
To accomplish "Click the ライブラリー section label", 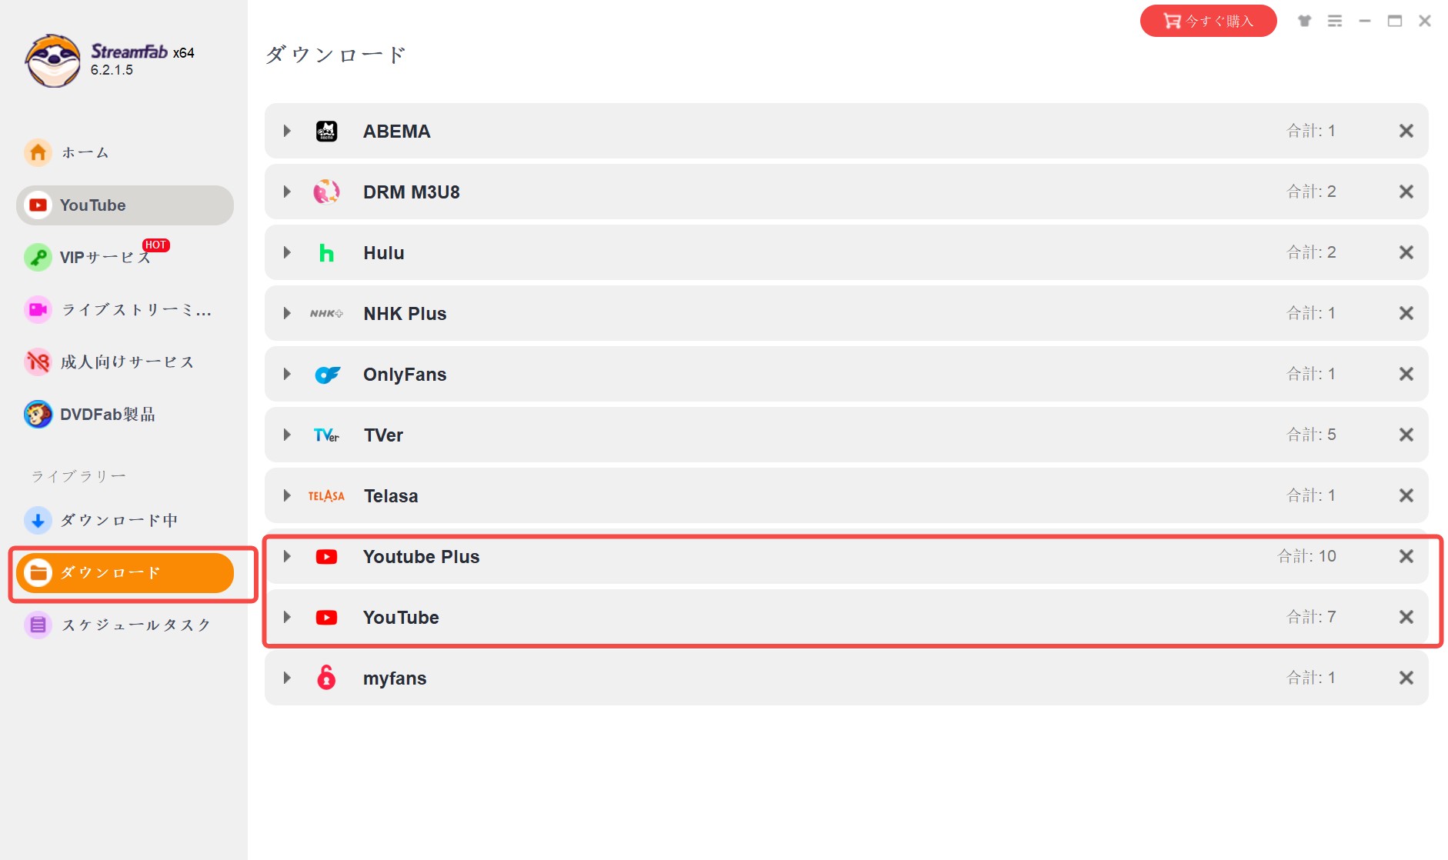I will click(78, 476).
